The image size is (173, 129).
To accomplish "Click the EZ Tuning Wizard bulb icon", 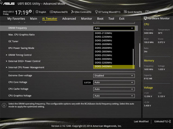I will pos(96,12).
